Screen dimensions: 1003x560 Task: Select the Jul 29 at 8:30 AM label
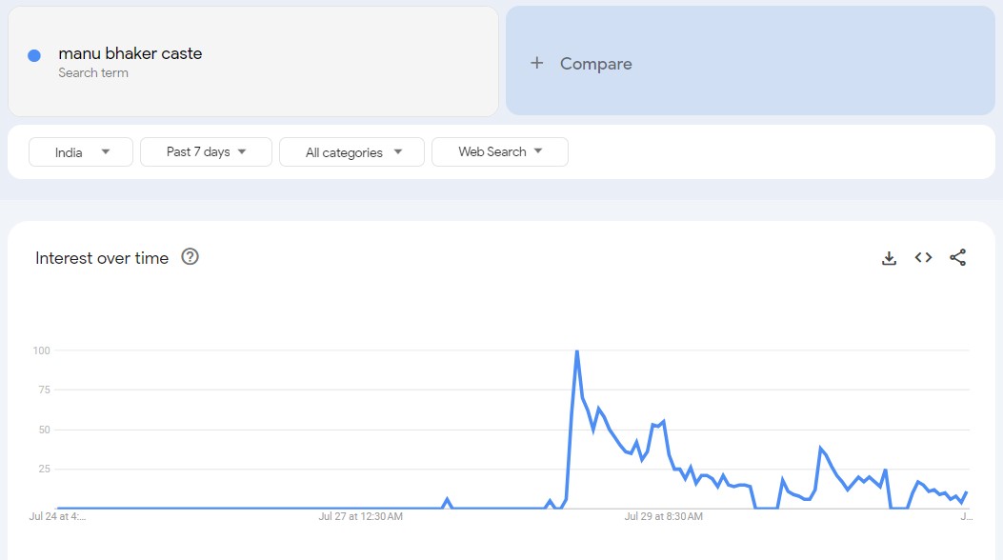[663, 516]
